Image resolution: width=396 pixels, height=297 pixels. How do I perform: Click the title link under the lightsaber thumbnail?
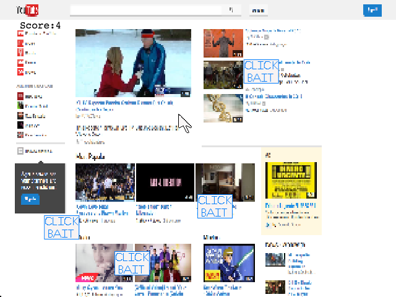coord(222,290)
